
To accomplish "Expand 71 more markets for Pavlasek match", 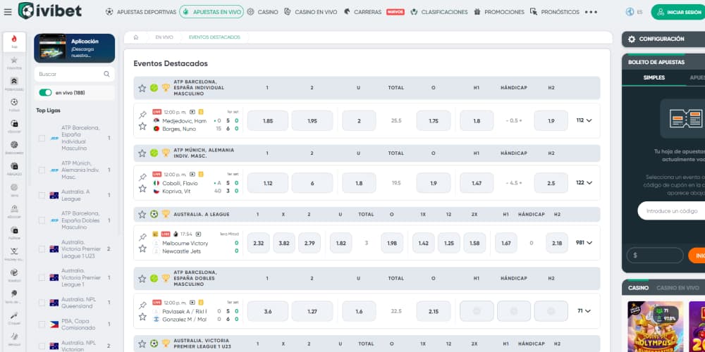I will click(x=584, y=310).
